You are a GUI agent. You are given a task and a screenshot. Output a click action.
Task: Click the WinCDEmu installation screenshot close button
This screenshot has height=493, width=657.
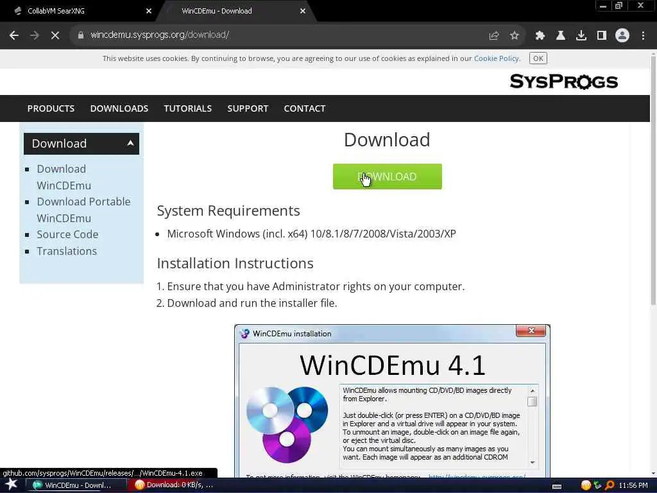tap(531, 331)
